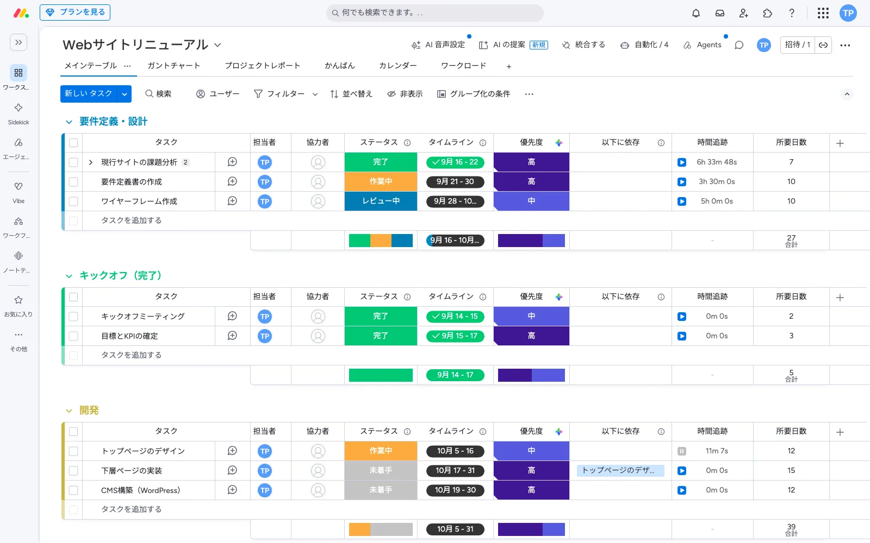This screenshot has height=543, width=870.
Task: Open Sidekick in the left sidebar
Action: click(x=18, y=113)
